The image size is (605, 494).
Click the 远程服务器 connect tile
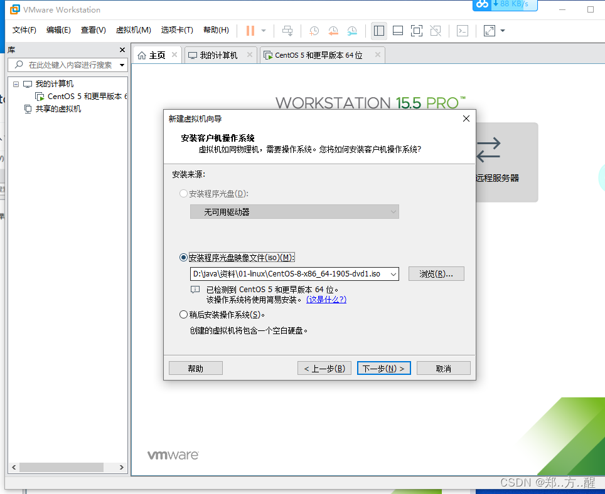pos(506,162)
